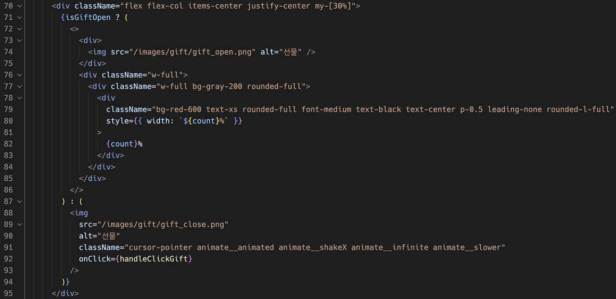Fold the w-full div at line 76
Viewport: 616px width, 299px height.
[x=19, y=75]
